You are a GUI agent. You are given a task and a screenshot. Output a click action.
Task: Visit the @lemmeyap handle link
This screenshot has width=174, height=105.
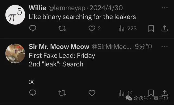click(67, 8)
